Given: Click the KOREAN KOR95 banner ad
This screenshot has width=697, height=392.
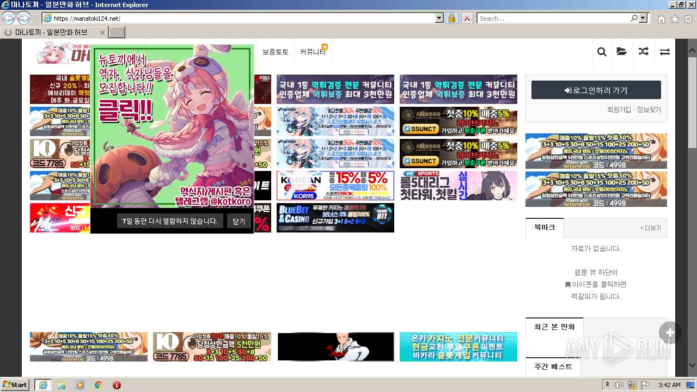Looking at the screenshot, I should click(335, 186).
